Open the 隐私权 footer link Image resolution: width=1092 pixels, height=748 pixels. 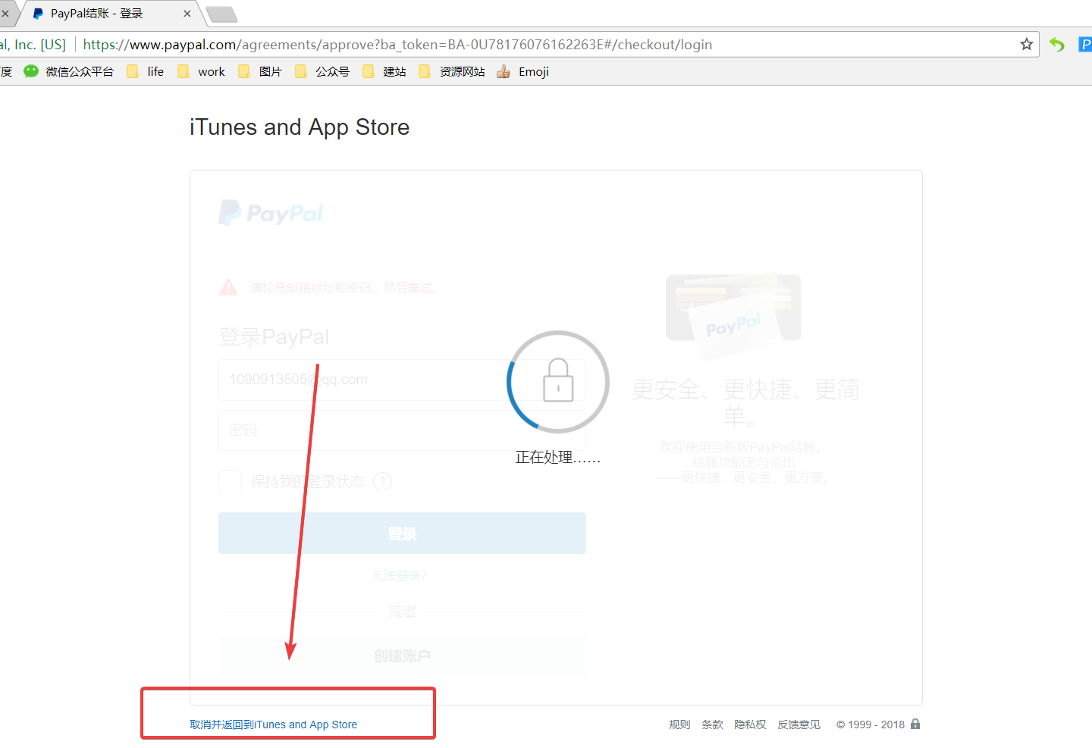[x=750, y=725]
